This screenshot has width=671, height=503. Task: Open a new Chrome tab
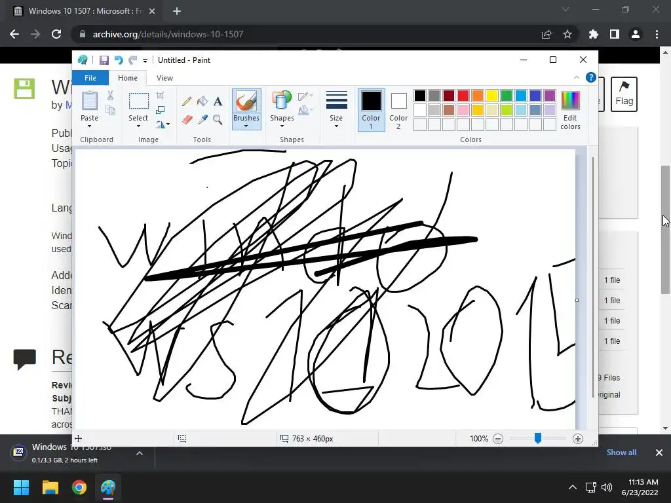pyautogui.click(x=177, y=11)
